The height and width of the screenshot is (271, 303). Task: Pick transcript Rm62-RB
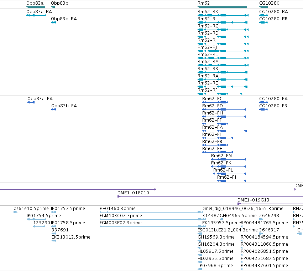pyautogui.click(x=223, y=72)
